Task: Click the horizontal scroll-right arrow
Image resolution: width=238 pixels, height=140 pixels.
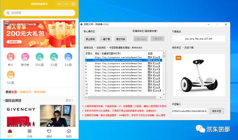Action: click(x=161, y=97)
